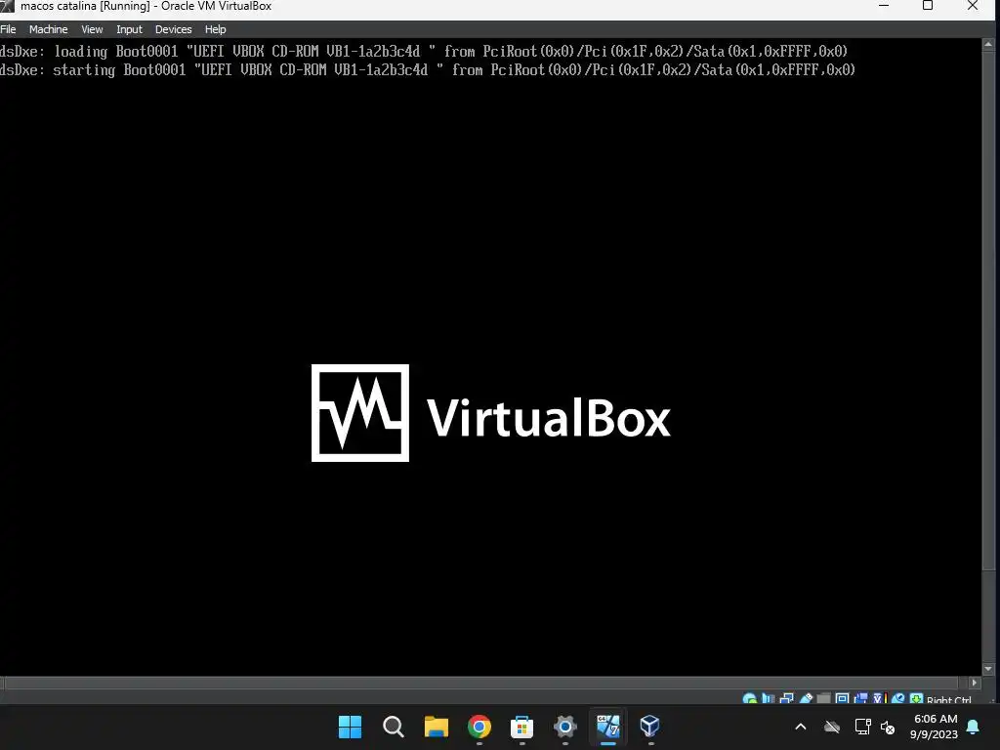Open the Devices menu

coord(173,29)
